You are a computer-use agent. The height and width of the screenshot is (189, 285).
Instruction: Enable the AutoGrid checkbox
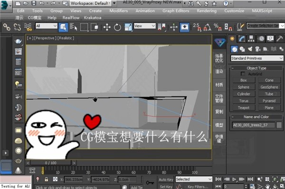pyautogui.click(x=243, y=74)
